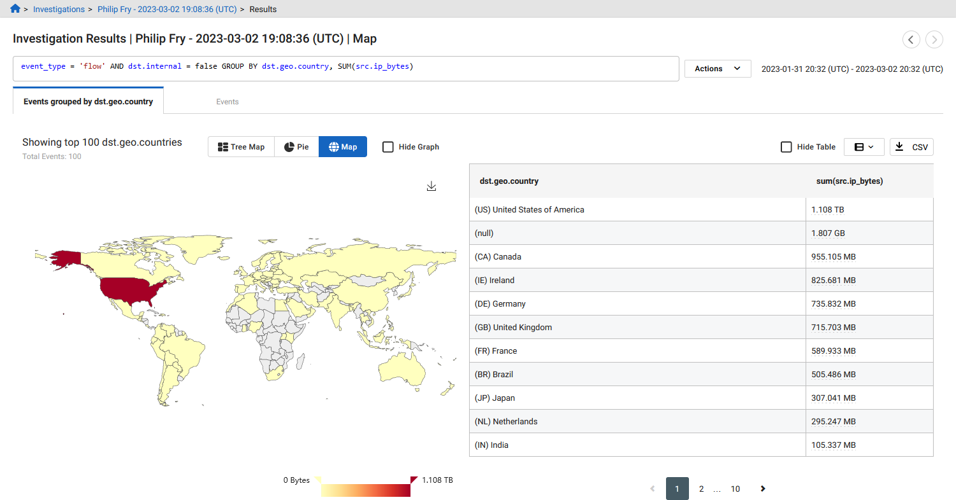
Task: Click the previous-result arrow at top right
Action: click(911, 39)
